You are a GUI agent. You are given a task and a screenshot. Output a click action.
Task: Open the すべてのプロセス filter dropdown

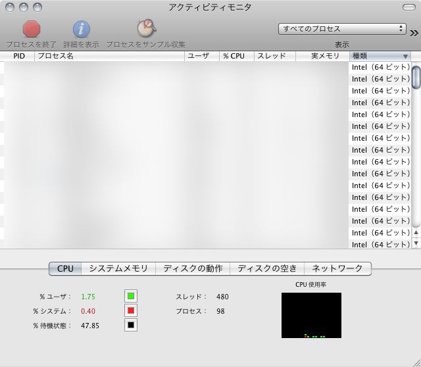[x=342, y=29]
